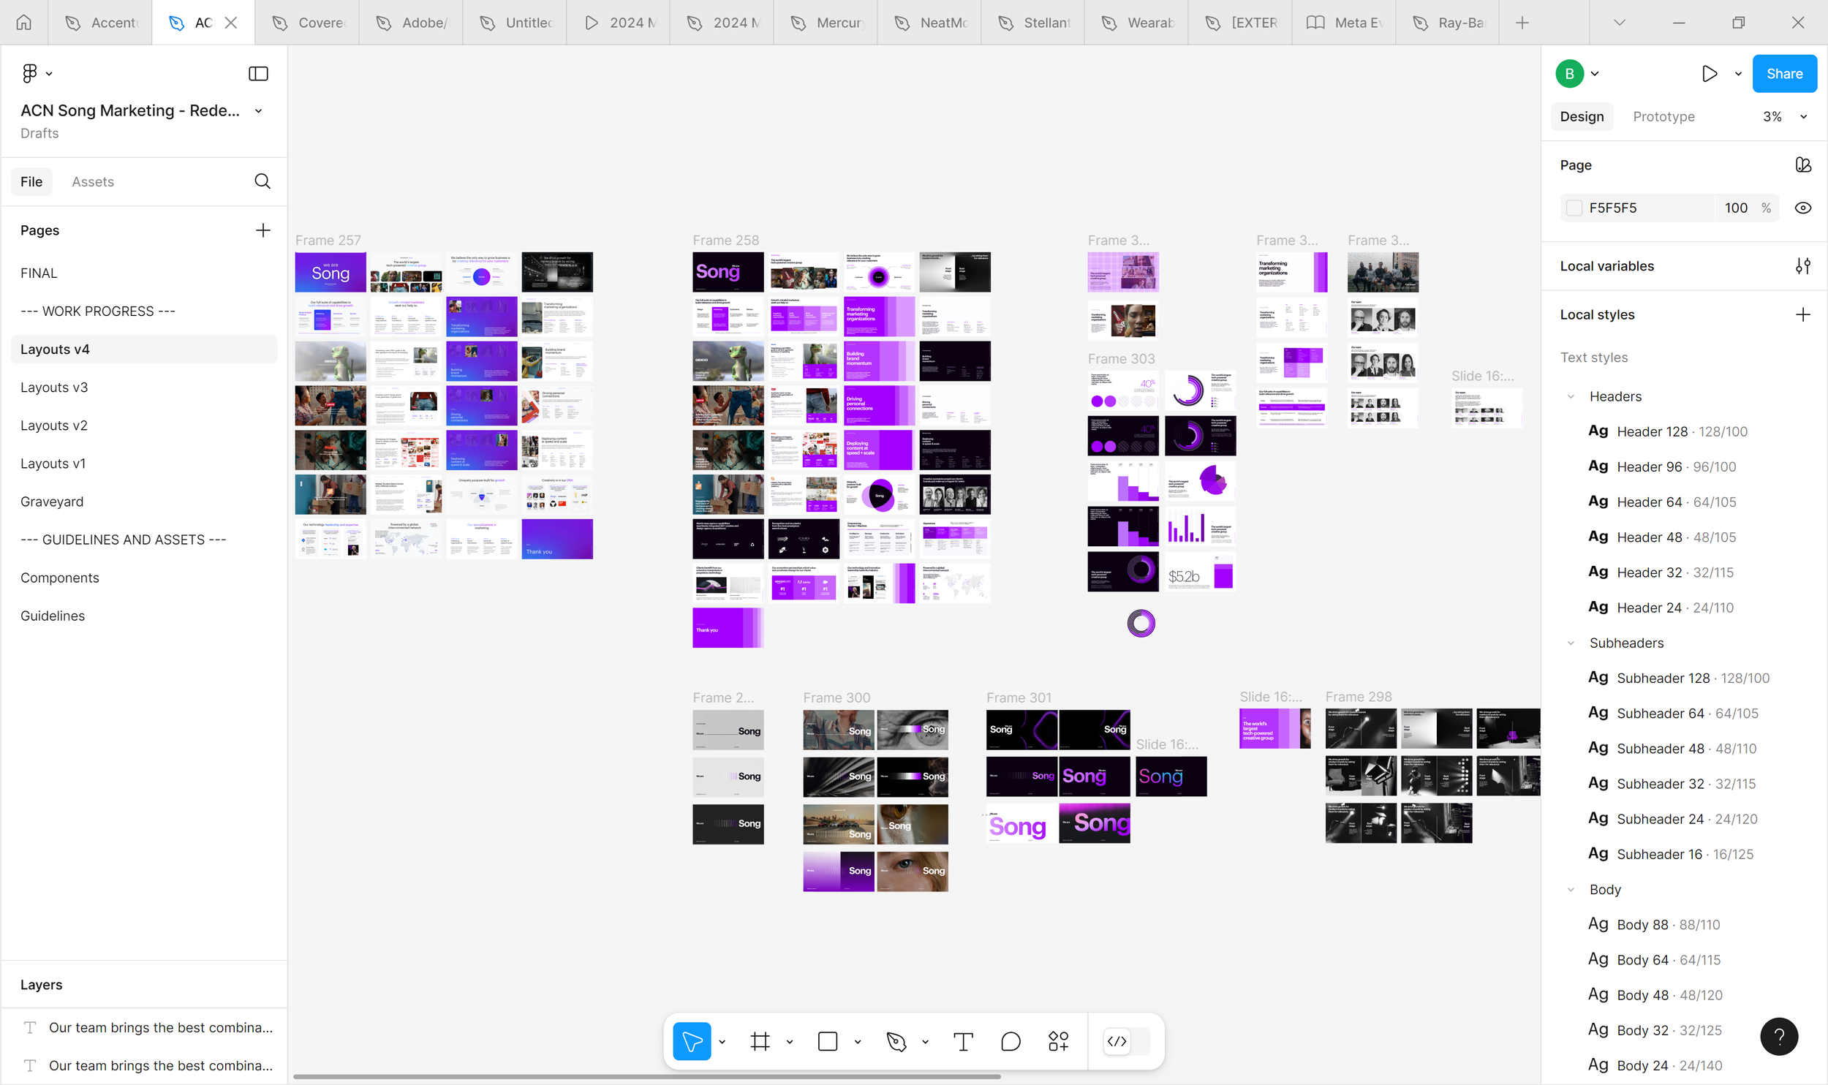Image resolution: width=1828 pixels, height=1085 pixels.
Task: Collapse the Headers text styles group
Action: (1571, 396)
